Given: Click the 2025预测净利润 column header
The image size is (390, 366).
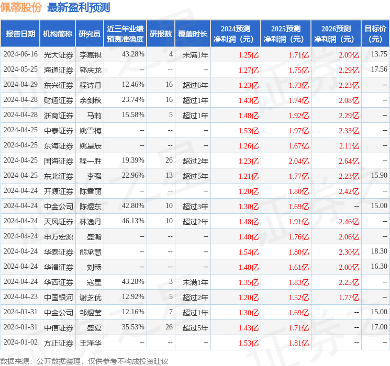Looking at the screenshot, I should tap(286, 34).
